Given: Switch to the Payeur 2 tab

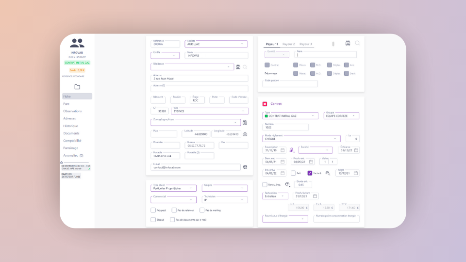Looking at the screenshot, I should tap(288, 44).
